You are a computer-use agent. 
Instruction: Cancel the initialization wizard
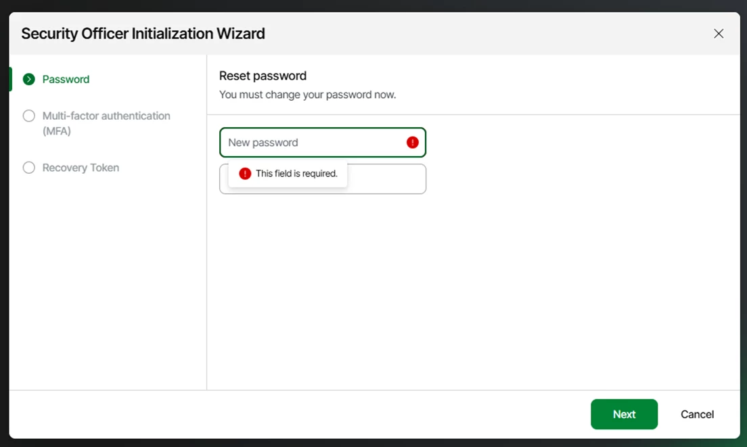coord(697,415)
